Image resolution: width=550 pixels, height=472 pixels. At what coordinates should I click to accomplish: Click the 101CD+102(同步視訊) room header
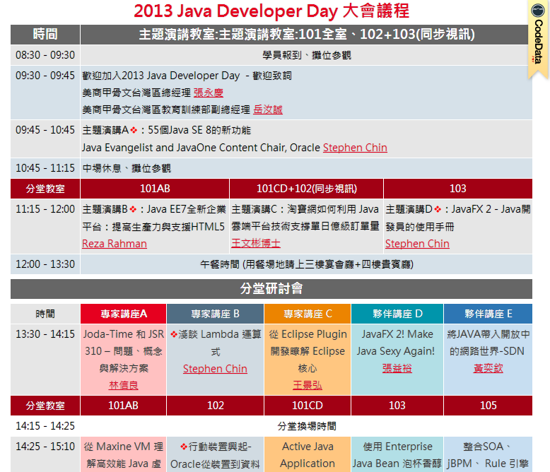tap(307, 189)
